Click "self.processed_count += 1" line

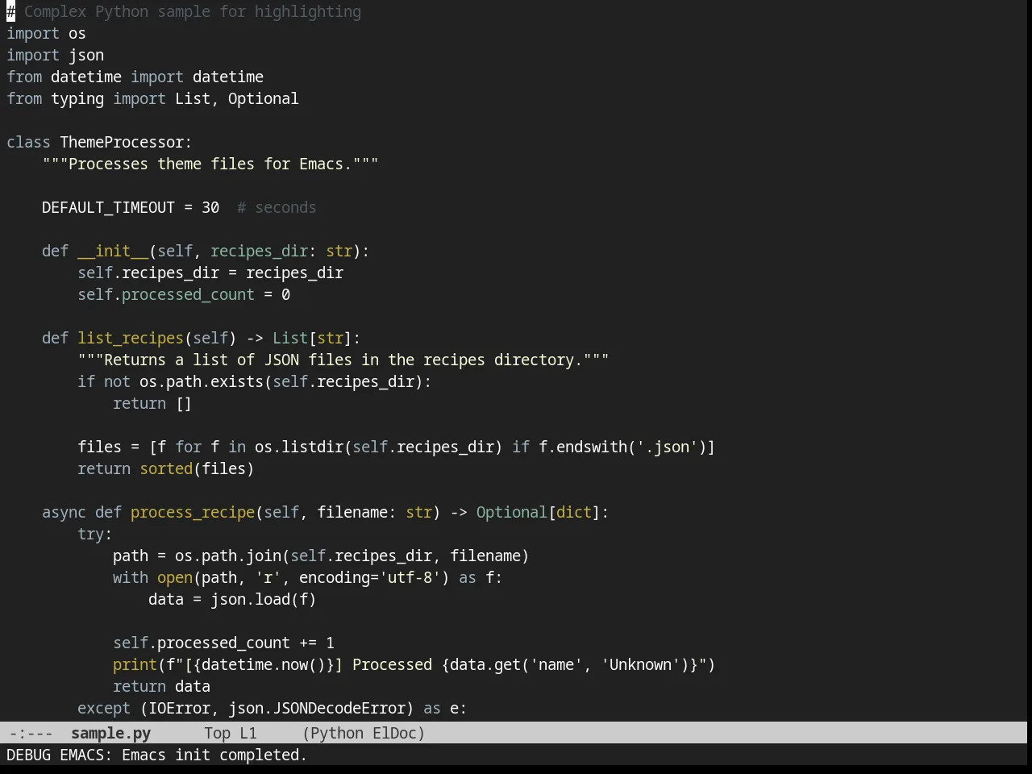223,643
